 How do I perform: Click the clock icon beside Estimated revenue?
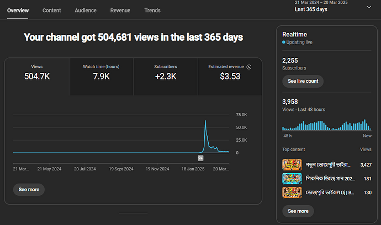(x=249, y=67)
